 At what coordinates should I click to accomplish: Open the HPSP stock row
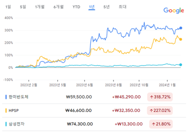coord(94,111)
